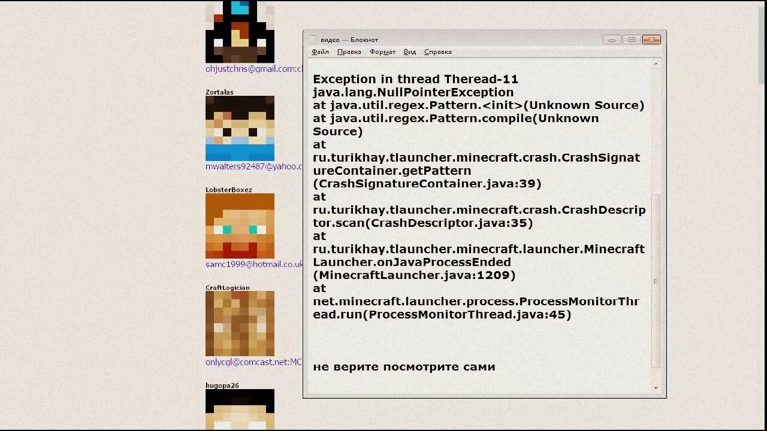Open the ohjustchris@gmail.com link
This screenshot has width=767, height=431.
pyautogui.click(x=254, y=69)
